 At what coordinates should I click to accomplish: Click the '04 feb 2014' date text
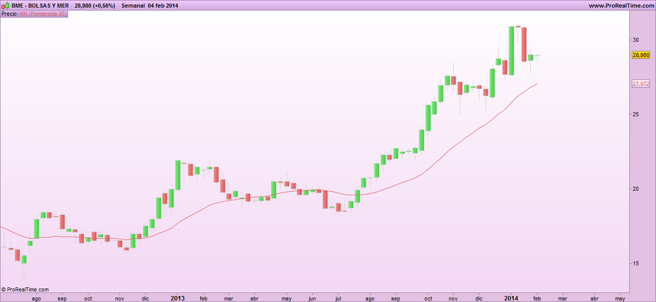click(163, 6)
